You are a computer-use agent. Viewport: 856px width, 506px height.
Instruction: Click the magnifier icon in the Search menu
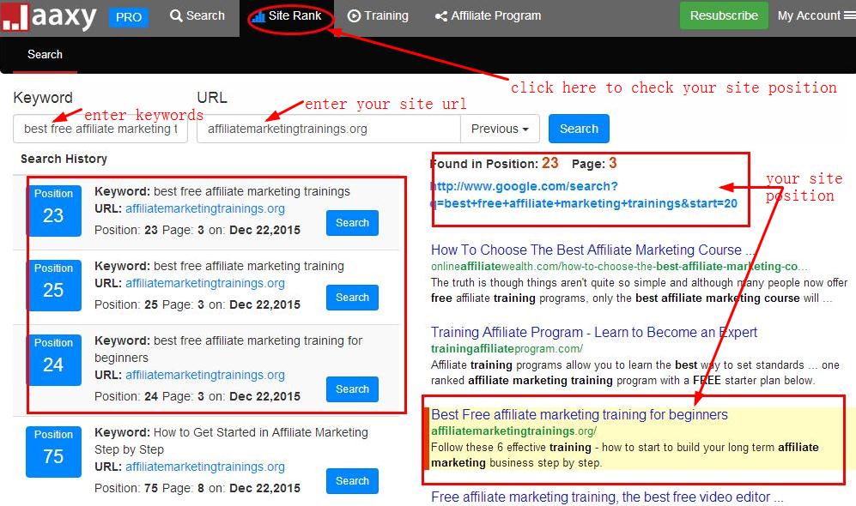click(176, 15)
